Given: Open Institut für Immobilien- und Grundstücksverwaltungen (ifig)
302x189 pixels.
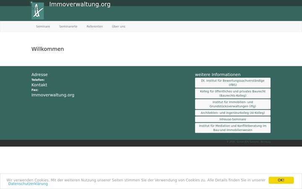Looking at the screenshot, I should pyautogui.click(x=233, y=104).
